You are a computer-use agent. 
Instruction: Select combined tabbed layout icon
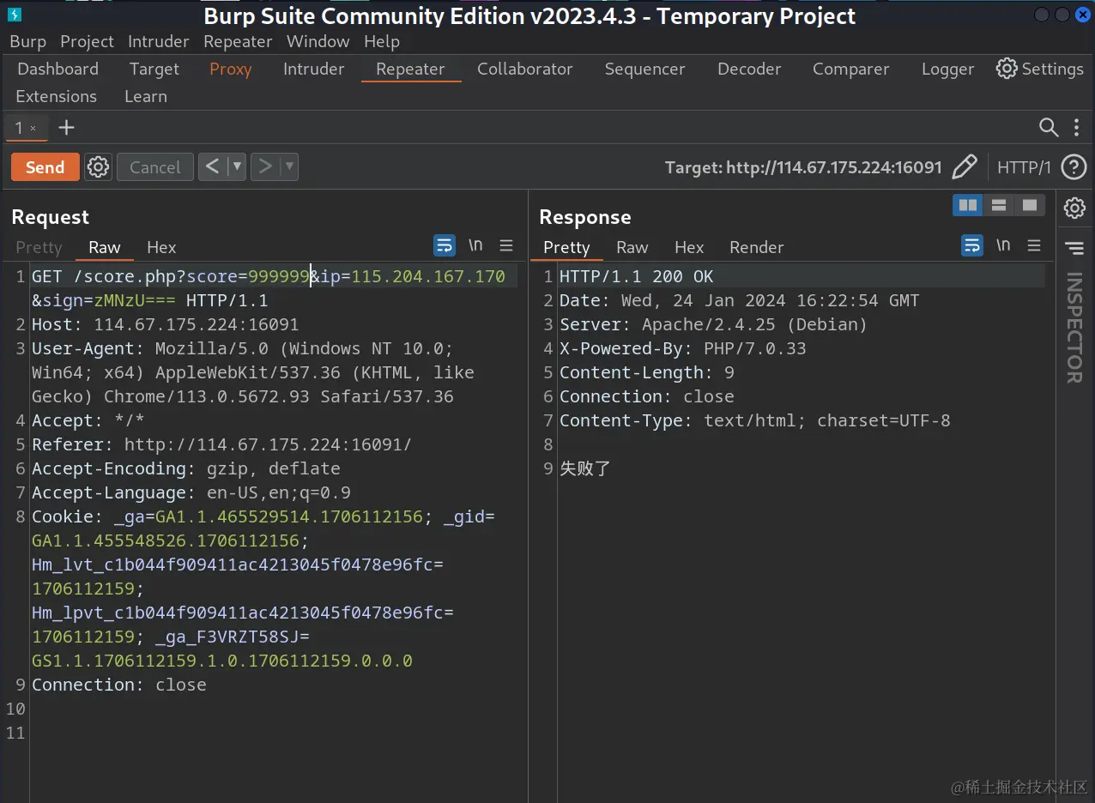pyautogui.click(x=1030, y=205)
